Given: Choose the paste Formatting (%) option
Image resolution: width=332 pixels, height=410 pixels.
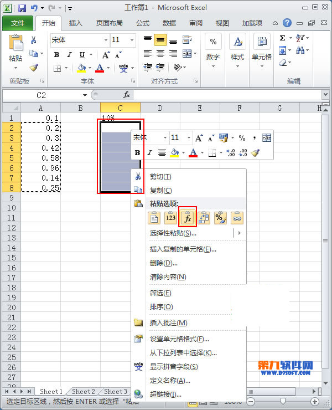Looking at the screenshot, I should point(221,217).
